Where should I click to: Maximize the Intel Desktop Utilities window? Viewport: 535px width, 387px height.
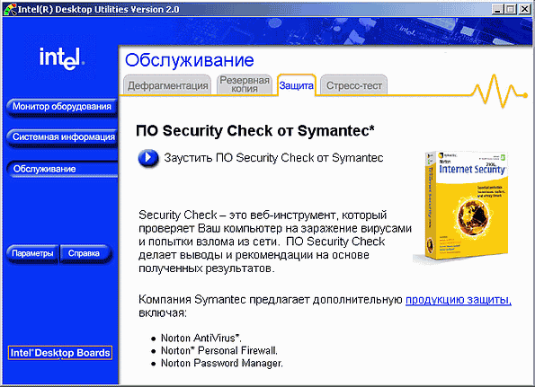[511, 9]
